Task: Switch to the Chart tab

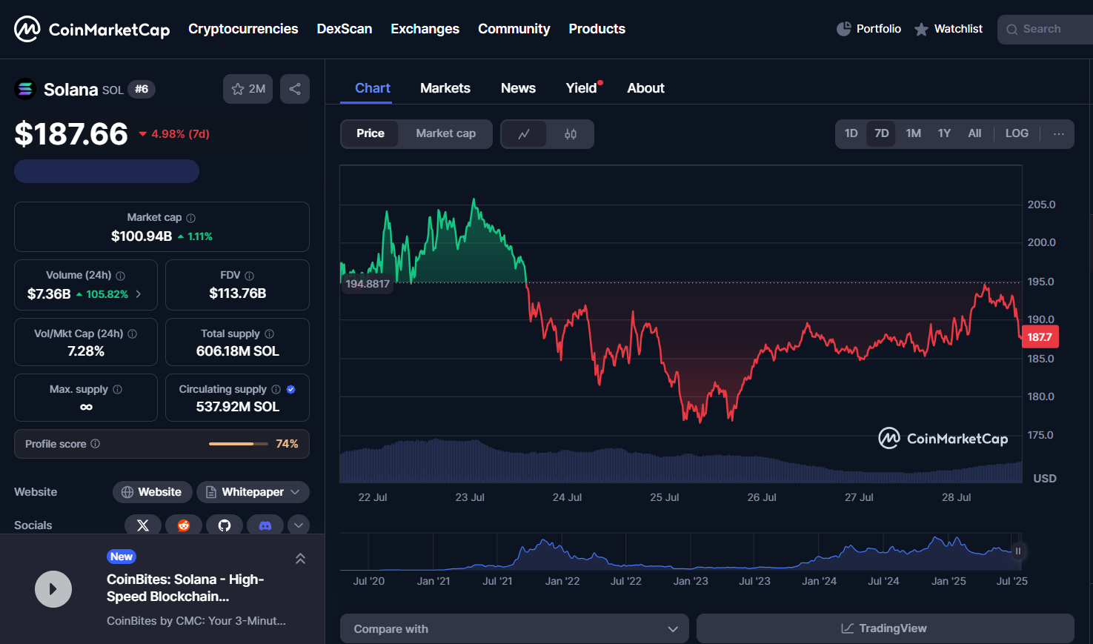Action: click(x=373, y=88)
